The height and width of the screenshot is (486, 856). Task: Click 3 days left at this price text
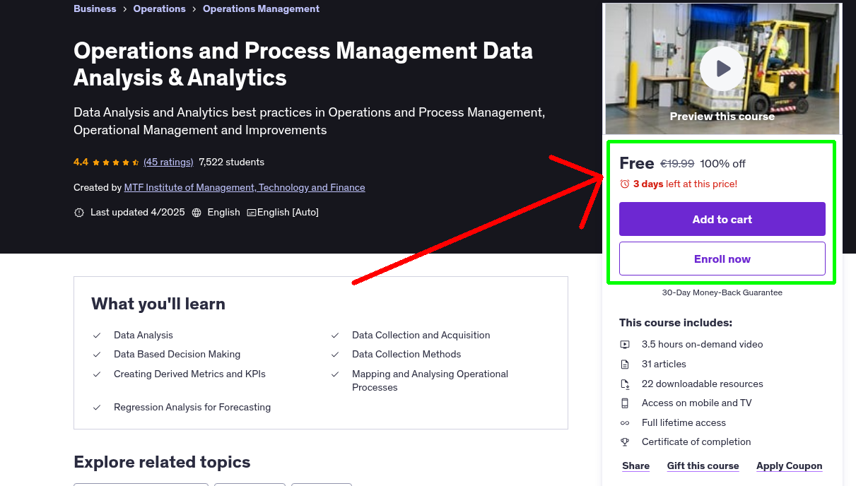pos(685,184)
